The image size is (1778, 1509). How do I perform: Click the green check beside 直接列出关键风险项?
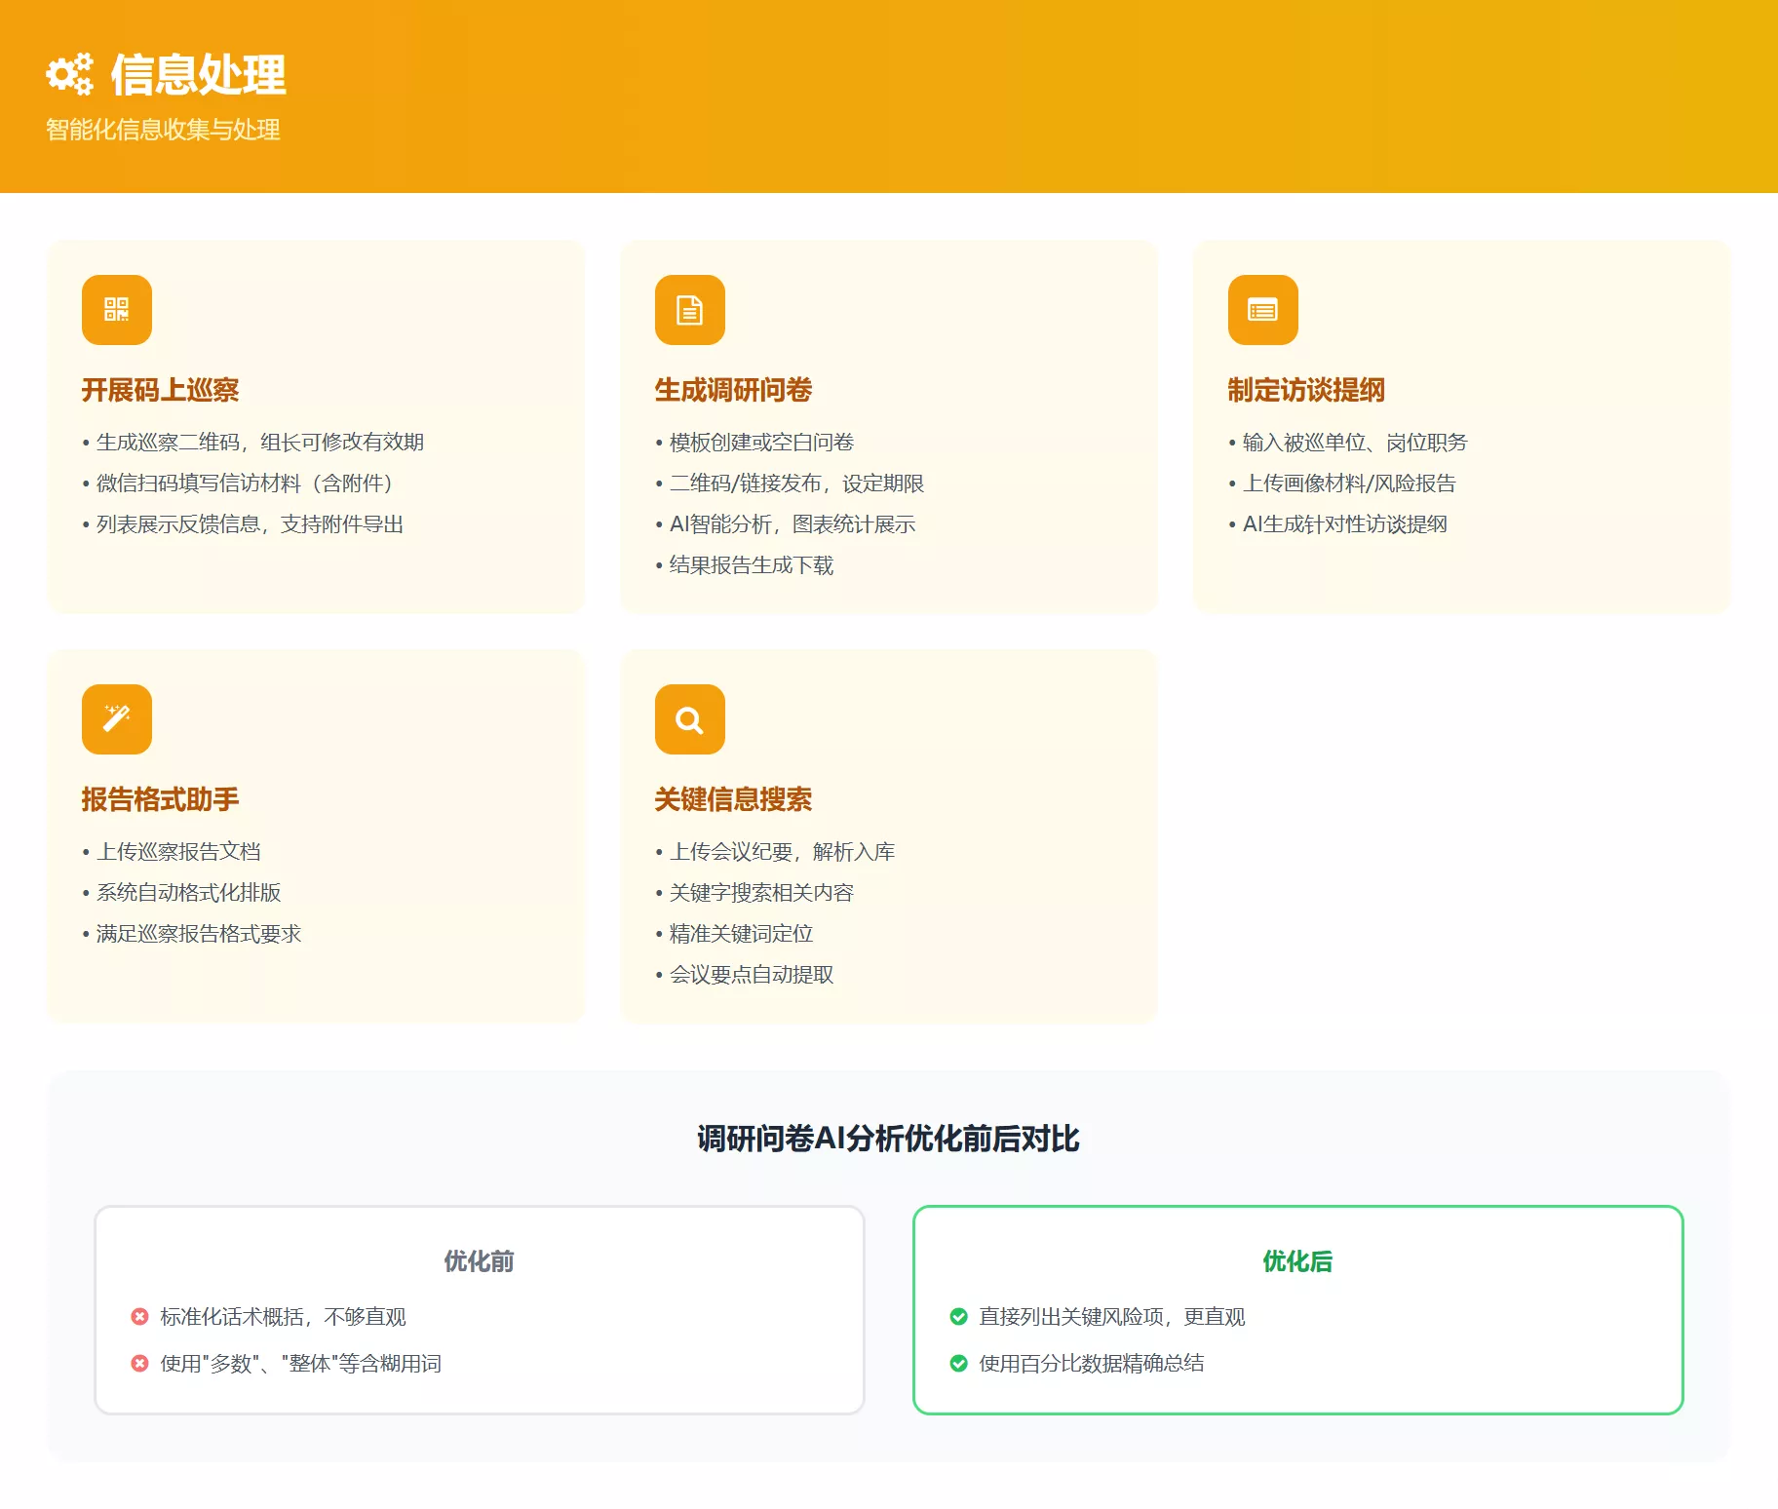(x=958, y=1316)
